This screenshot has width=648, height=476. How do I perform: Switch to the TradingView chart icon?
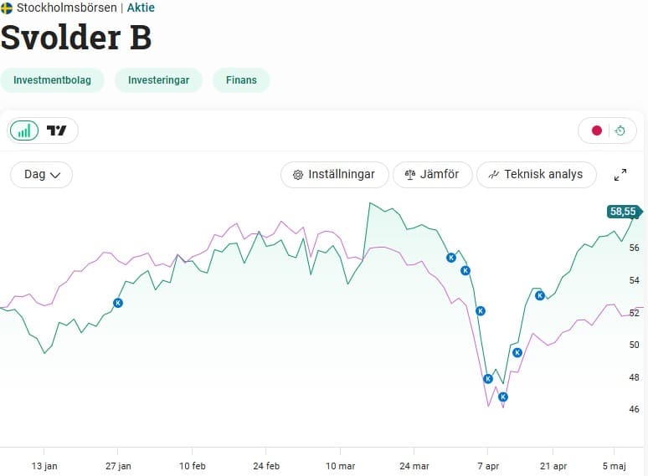click(57, 131)
